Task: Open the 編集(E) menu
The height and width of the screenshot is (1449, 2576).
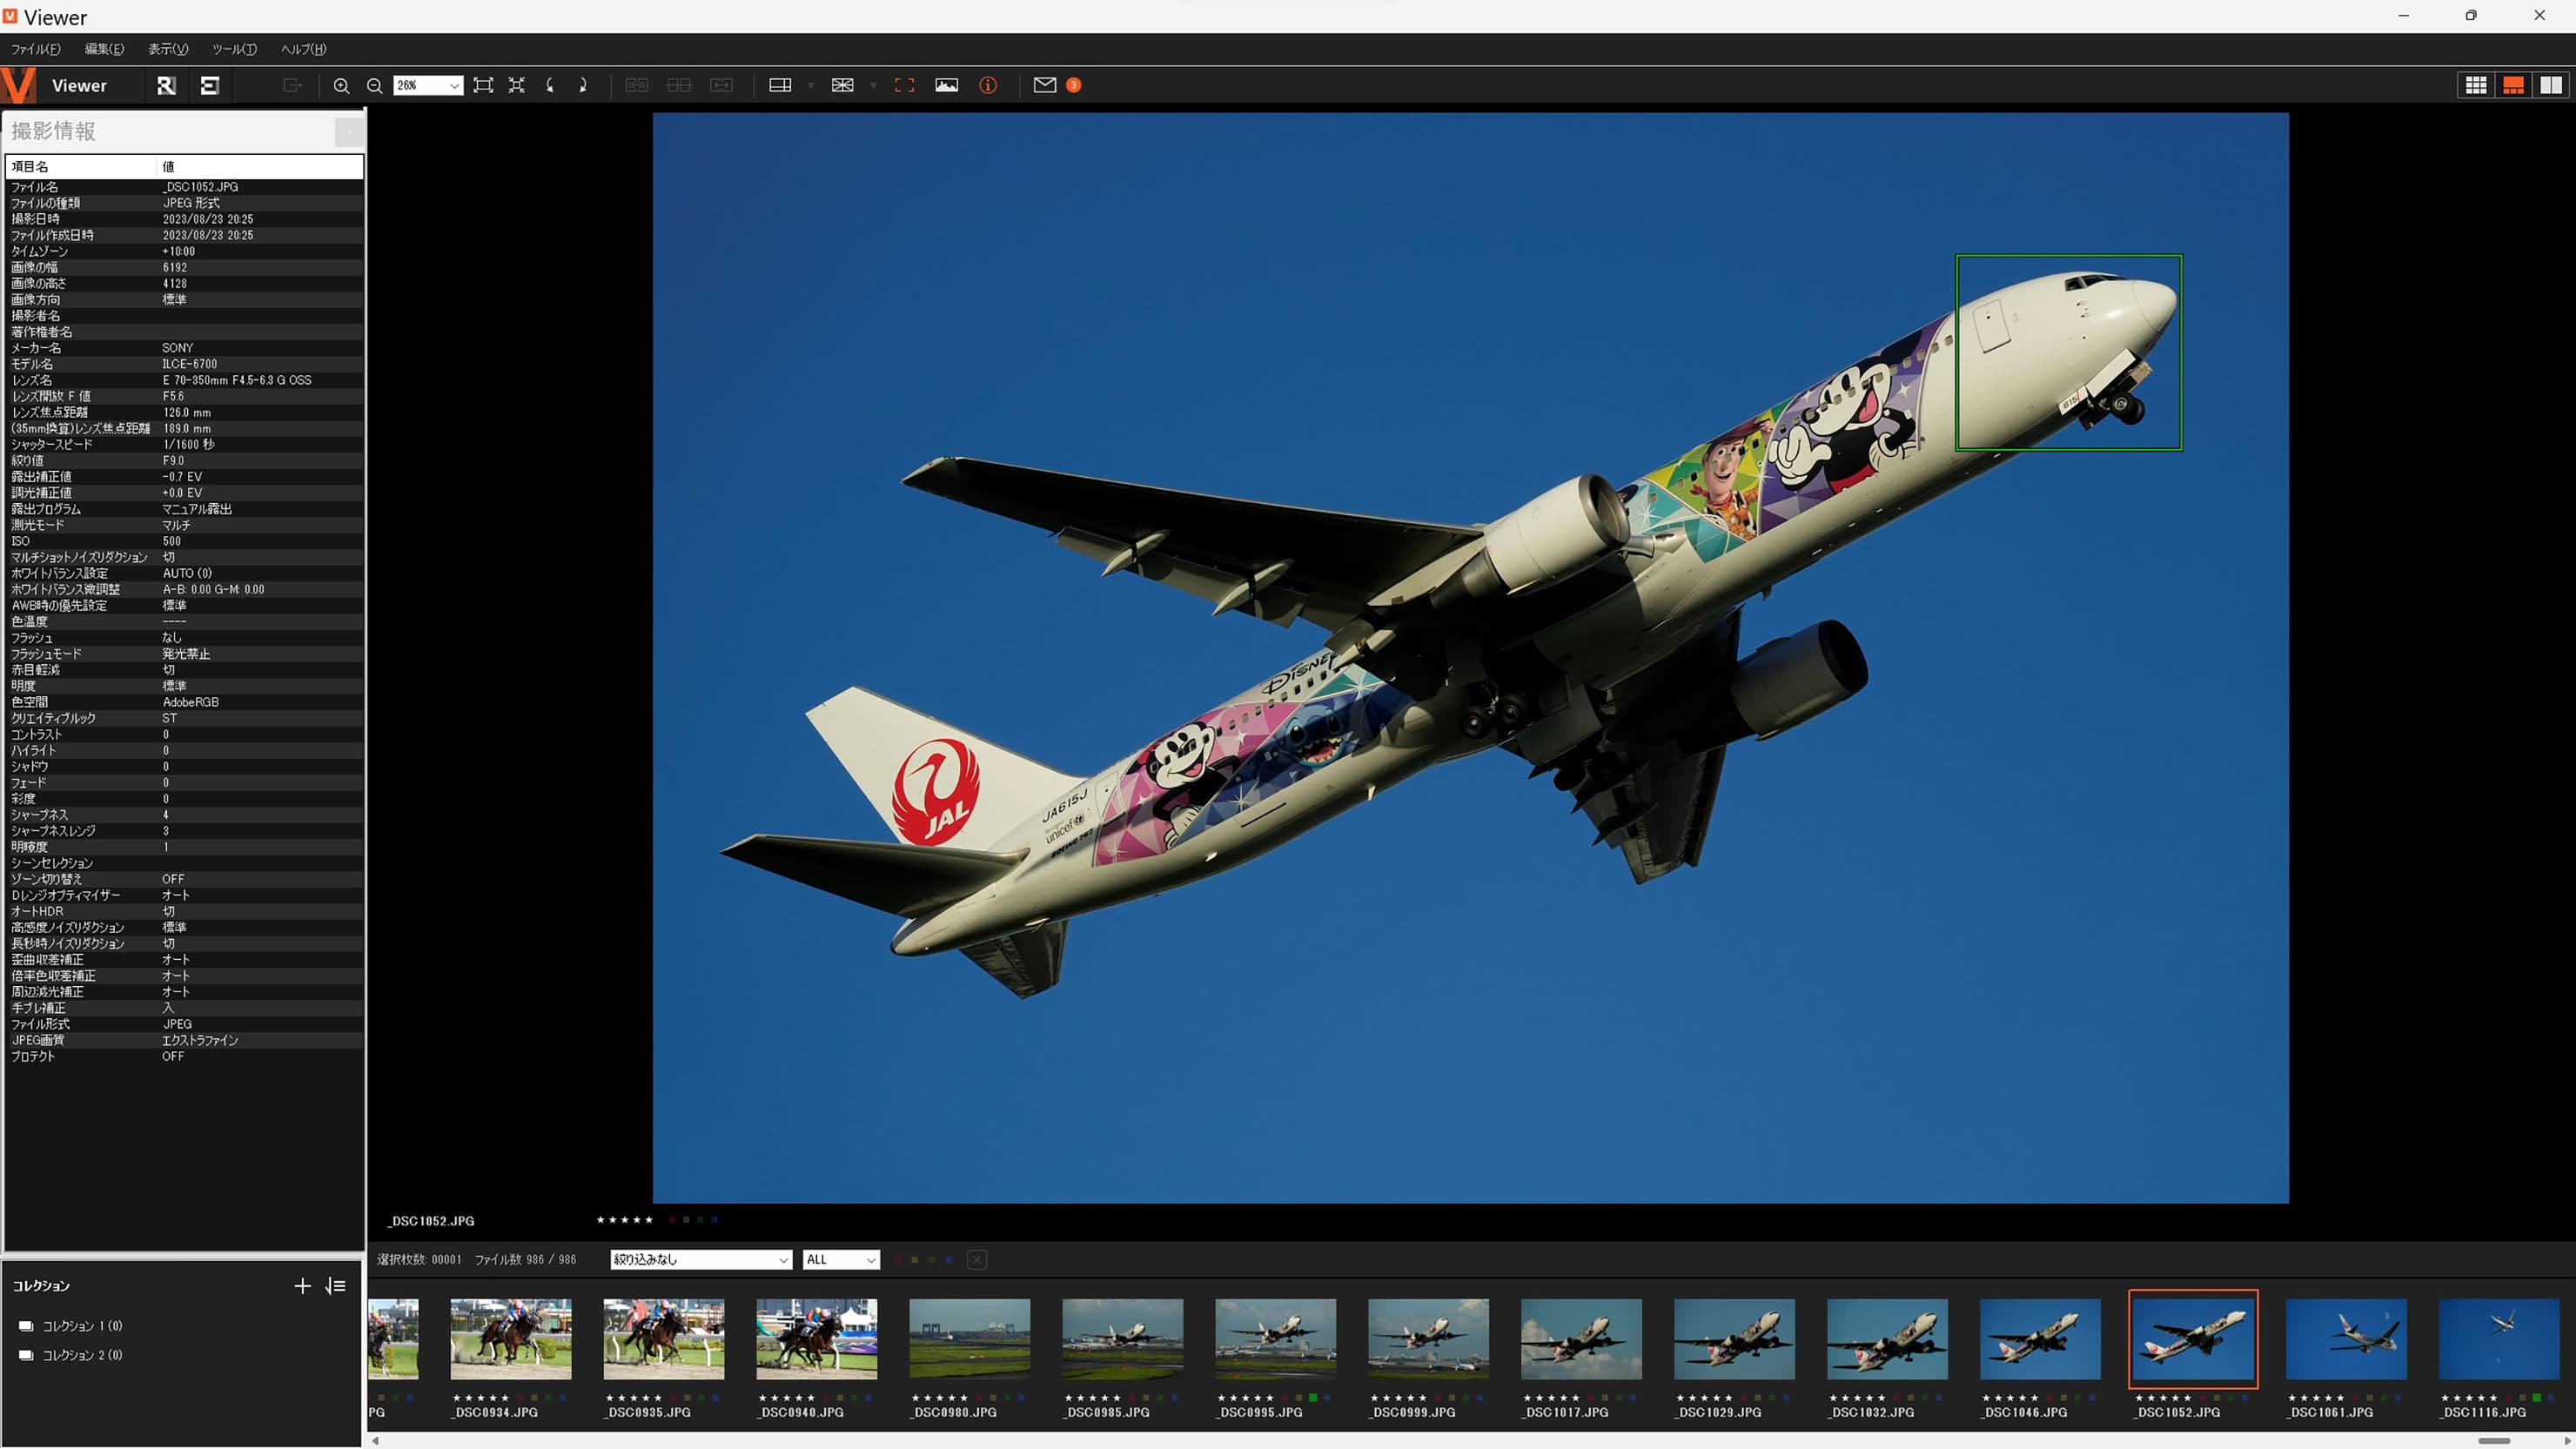Action: click(x=104, y=49)
